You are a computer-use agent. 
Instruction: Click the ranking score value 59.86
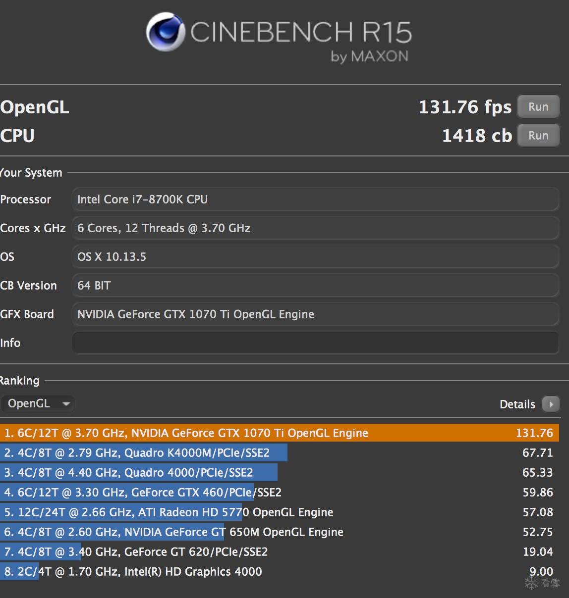(537, 492)
